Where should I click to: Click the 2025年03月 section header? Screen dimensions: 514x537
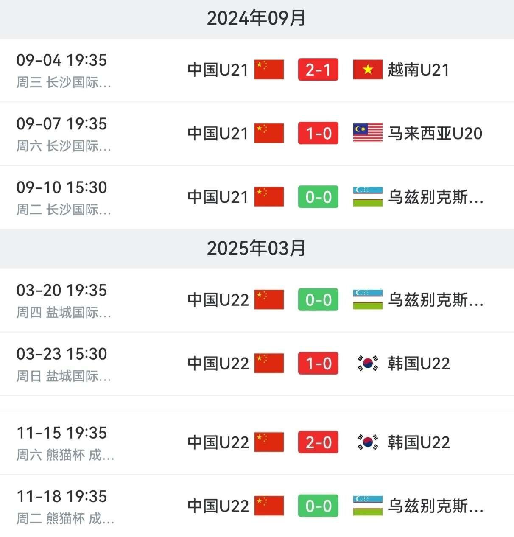(257, 248)
